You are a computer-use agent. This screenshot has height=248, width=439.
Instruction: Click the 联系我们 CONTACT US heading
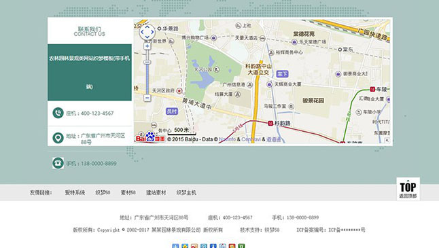pyautogui.click(x=90, y=31)
